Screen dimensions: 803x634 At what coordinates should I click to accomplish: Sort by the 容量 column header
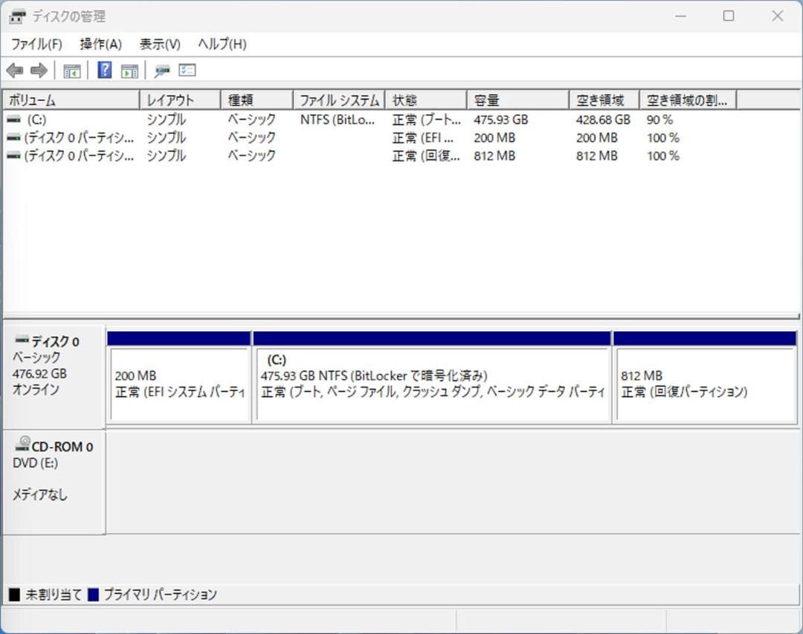coord(518,100)
